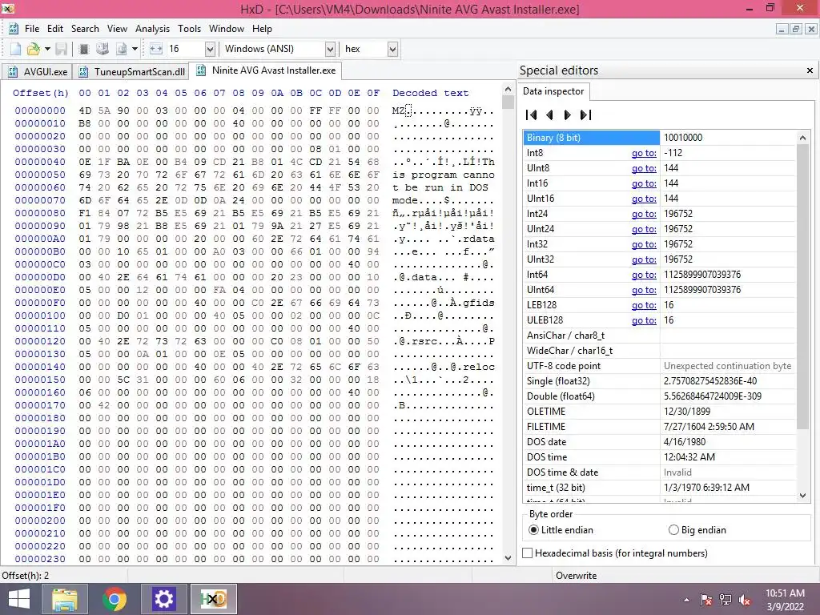This screenshot has width=820, height=615.
Task: Open the Windows Start button
Action: 20,599
